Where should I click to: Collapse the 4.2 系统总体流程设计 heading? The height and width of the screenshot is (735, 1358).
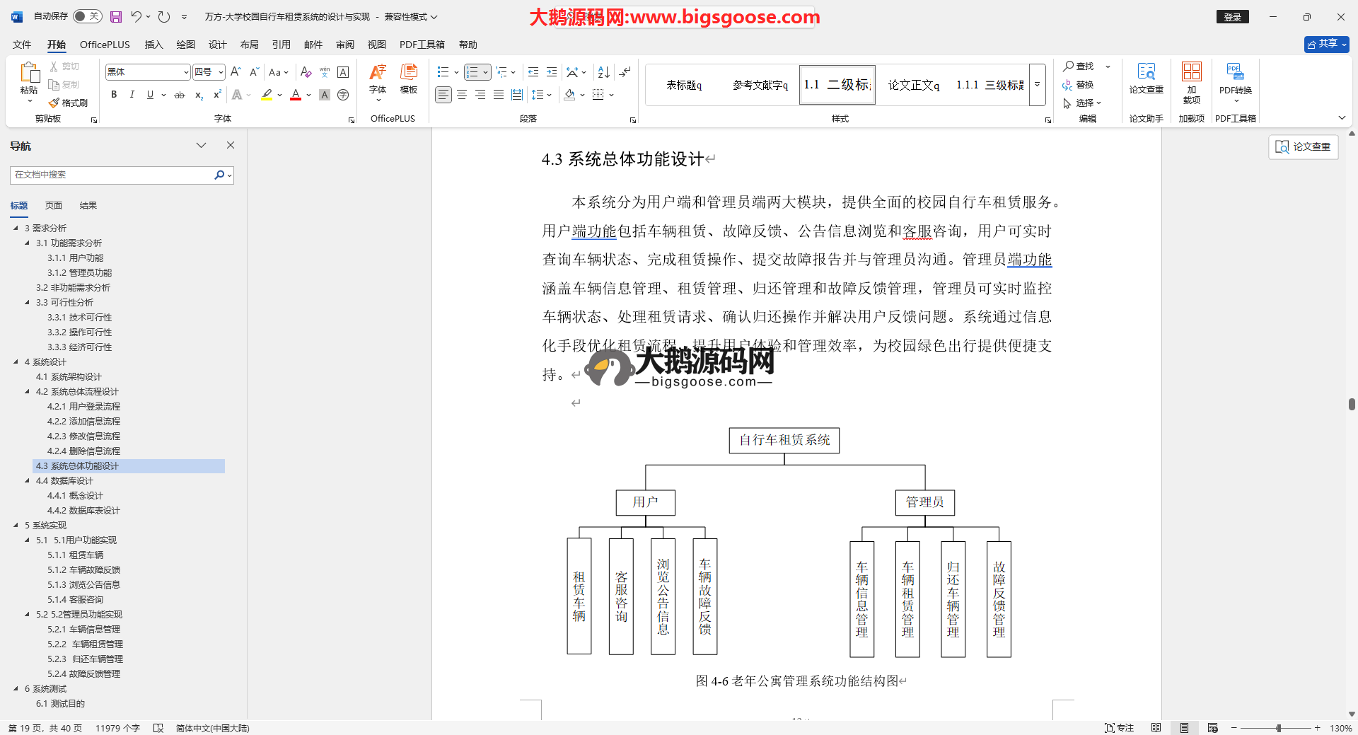28,391
